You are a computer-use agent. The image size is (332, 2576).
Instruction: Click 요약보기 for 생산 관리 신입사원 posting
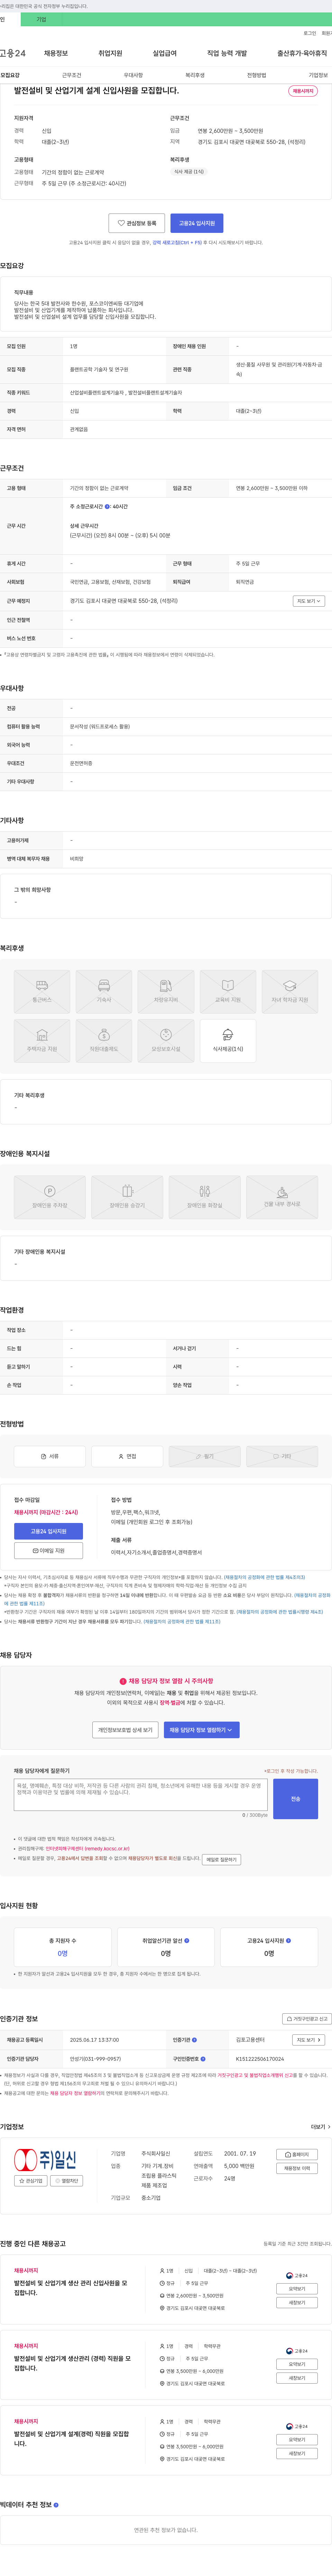[297, 2289]
